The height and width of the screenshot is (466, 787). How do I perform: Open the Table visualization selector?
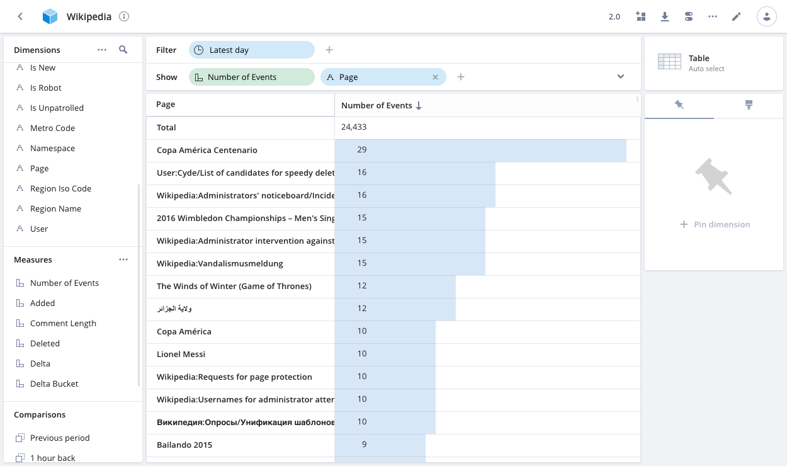pyautogui.click(x=714, y=63)
